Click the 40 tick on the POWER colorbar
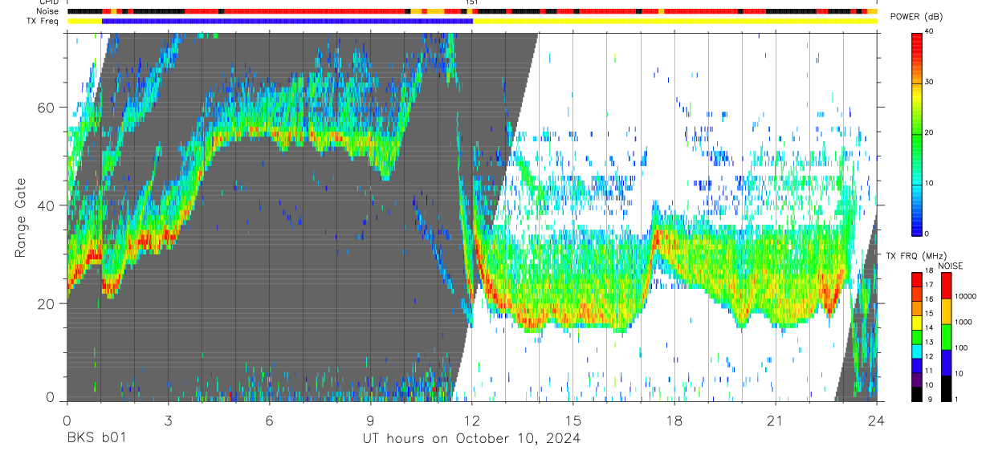The height and width of the screenshot is (455, 986). [x=931, y=31]
